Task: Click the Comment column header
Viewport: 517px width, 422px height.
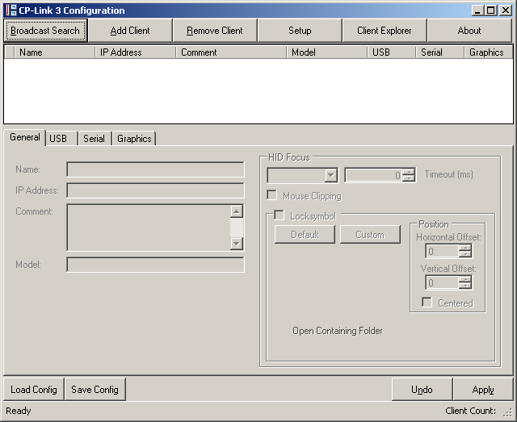Action: [231, 52]
